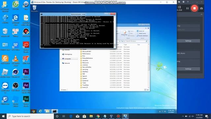Open File Explorer from host taskbar
This screenshot has height=119, width=211.
(91, 116)
